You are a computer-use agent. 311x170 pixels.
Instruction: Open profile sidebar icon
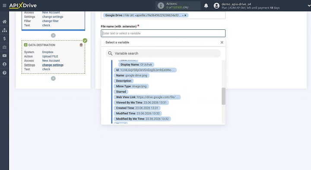coord(4,64)
